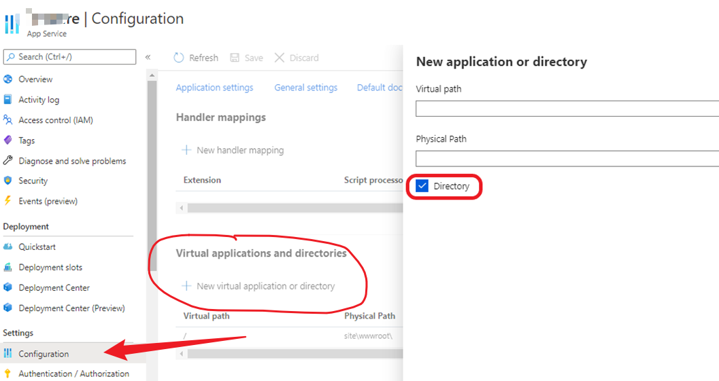Screen dimensions: 719x381
Task: Click the Activity log icon
Action: (8, 100)
